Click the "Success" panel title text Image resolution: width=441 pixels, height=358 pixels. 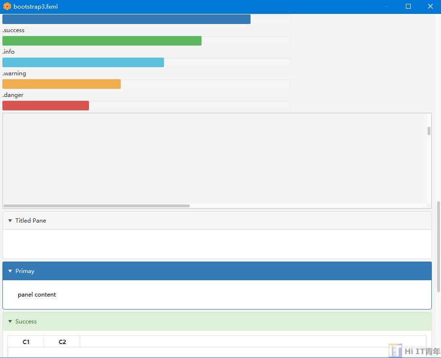(x=26, y=322)
